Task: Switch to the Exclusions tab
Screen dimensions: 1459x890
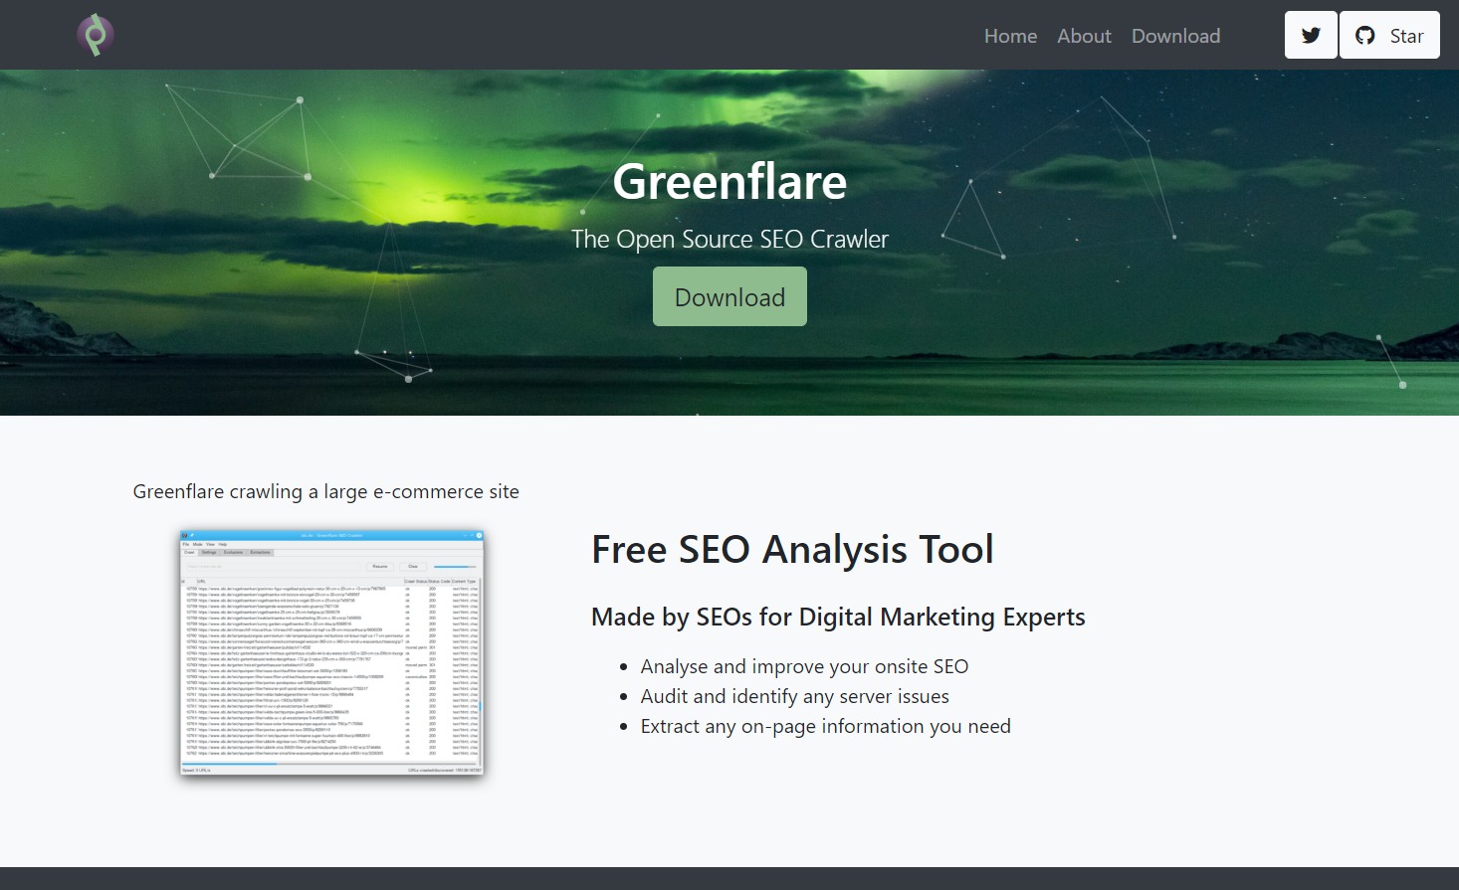Action: pyautogui.click(x=233, y=552)
